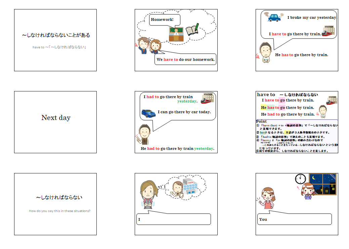Click the 'have to ～「～しなければならない」' subtitle
Image resolution: width=349 pixels, height=249 pixels.
click(x=59, y=47)
